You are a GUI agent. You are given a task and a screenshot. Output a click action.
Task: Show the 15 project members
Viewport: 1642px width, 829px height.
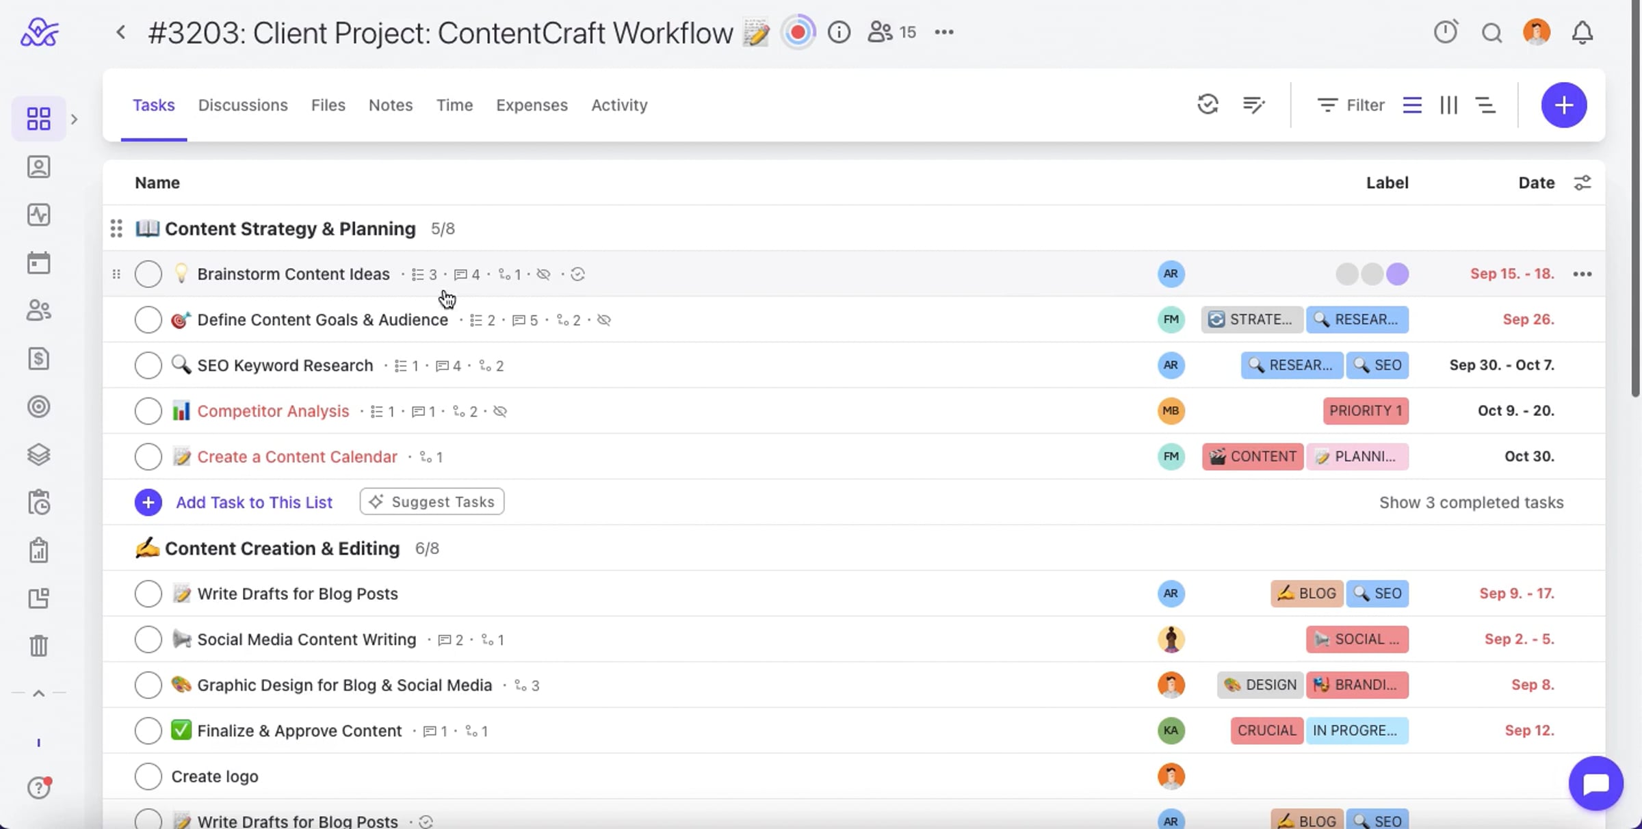pyautogui.click(x=892, y=32)
